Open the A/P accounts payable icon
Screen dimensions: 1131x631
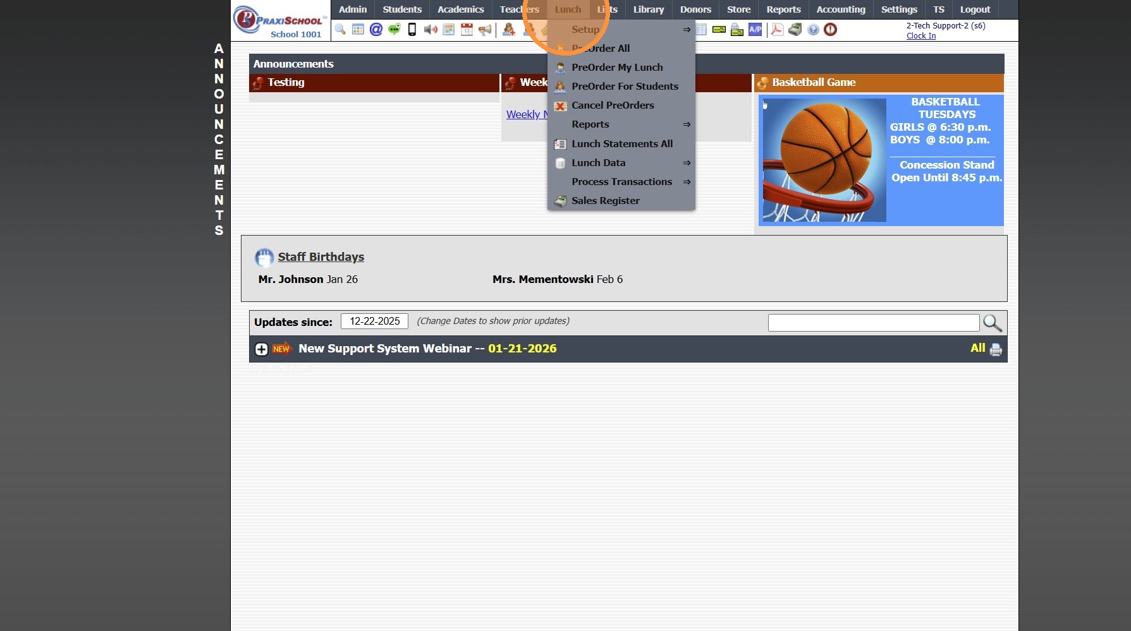click(x=755, y=29)
